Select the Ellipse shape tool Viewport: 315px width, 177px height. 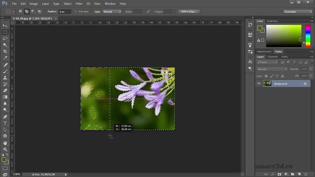(x=5, y=136)
